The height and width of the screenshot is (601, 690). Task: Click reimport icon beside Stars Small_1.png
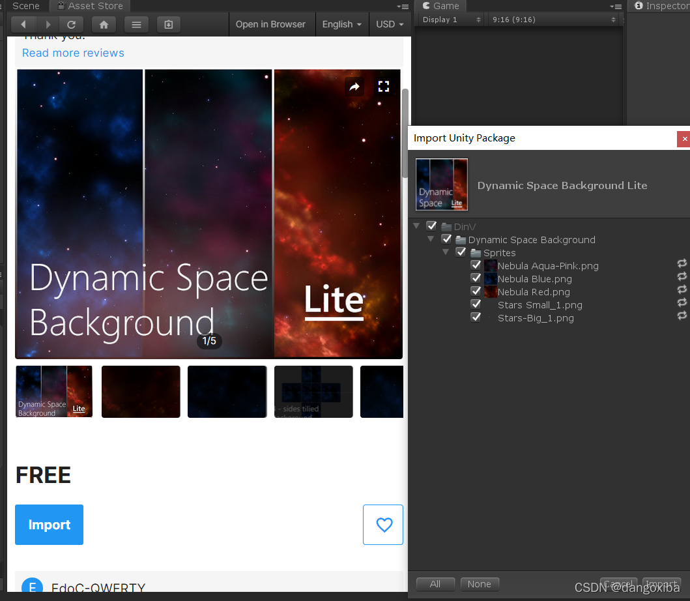pos(682,302)
